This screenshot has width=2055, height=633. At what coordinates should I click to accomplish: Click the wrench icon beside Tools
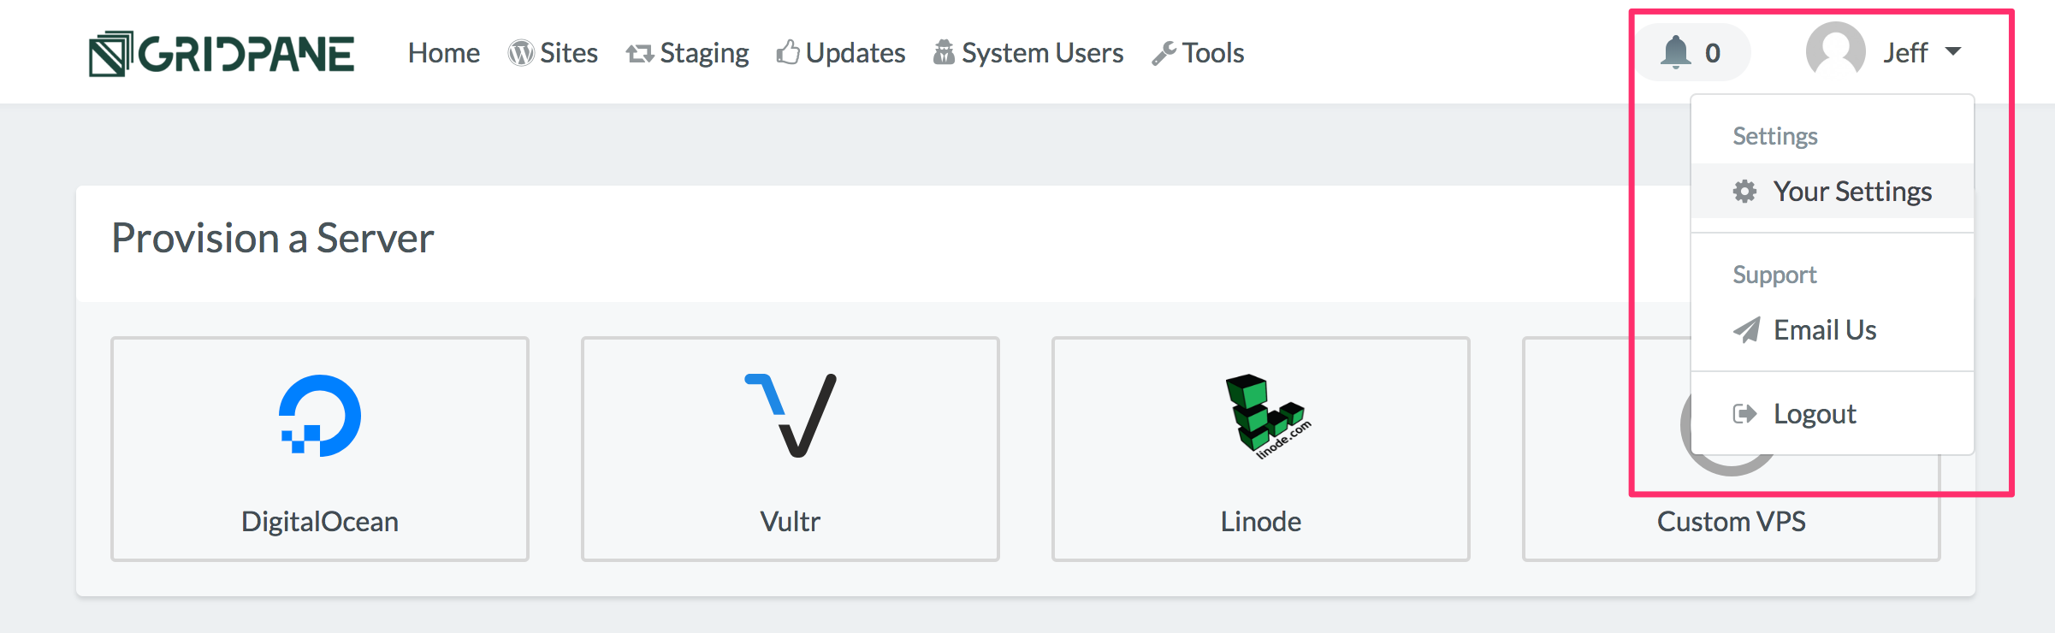(x=1164, y=53)
